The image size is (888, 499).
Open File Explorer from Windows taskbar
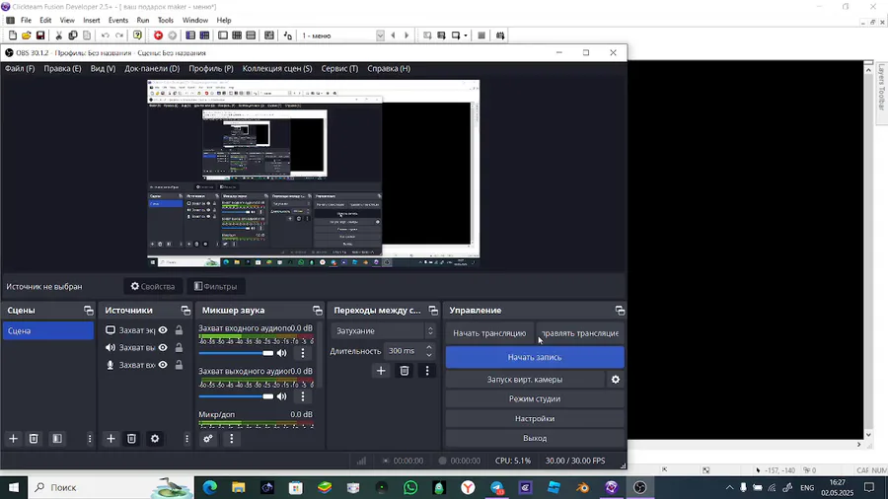[239, 487]
